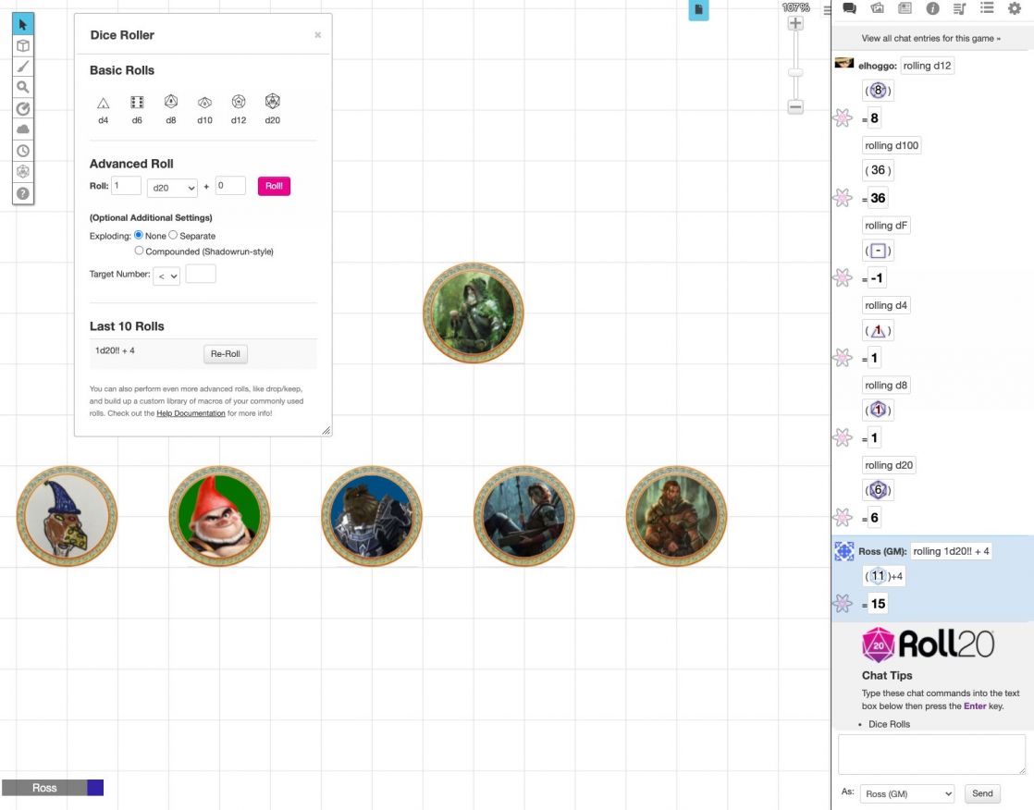Click the Roll dice count input field

coord(126,186)
